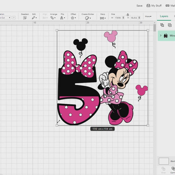Click the My Stuff envelope icon
The height and width of the screenshot is (175, 175).
click(148, 6)
